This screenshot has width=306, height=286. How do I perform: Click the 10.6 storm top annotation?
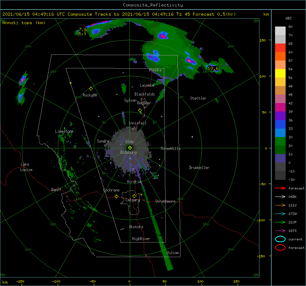tap(213, 68)
